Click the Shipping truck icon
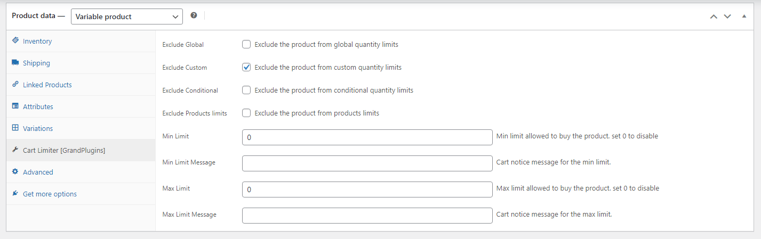Image resolution: width=761 pixels, height=239 pixels. click(x=15, y=63)
